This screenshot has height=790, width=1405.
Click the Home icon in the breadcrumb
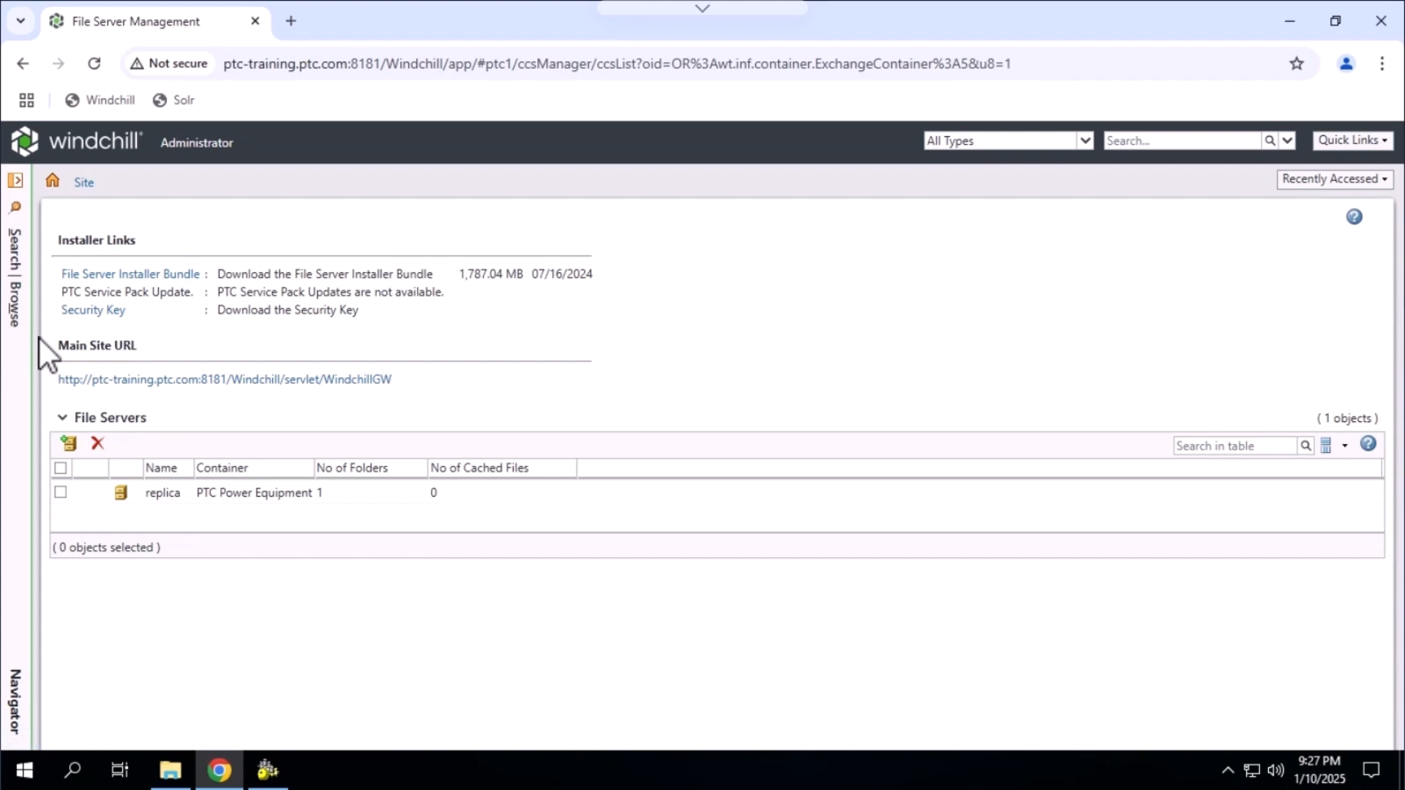[52, 179]
